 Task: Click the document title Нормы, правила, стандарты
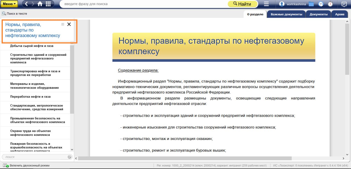pos(211,46)
